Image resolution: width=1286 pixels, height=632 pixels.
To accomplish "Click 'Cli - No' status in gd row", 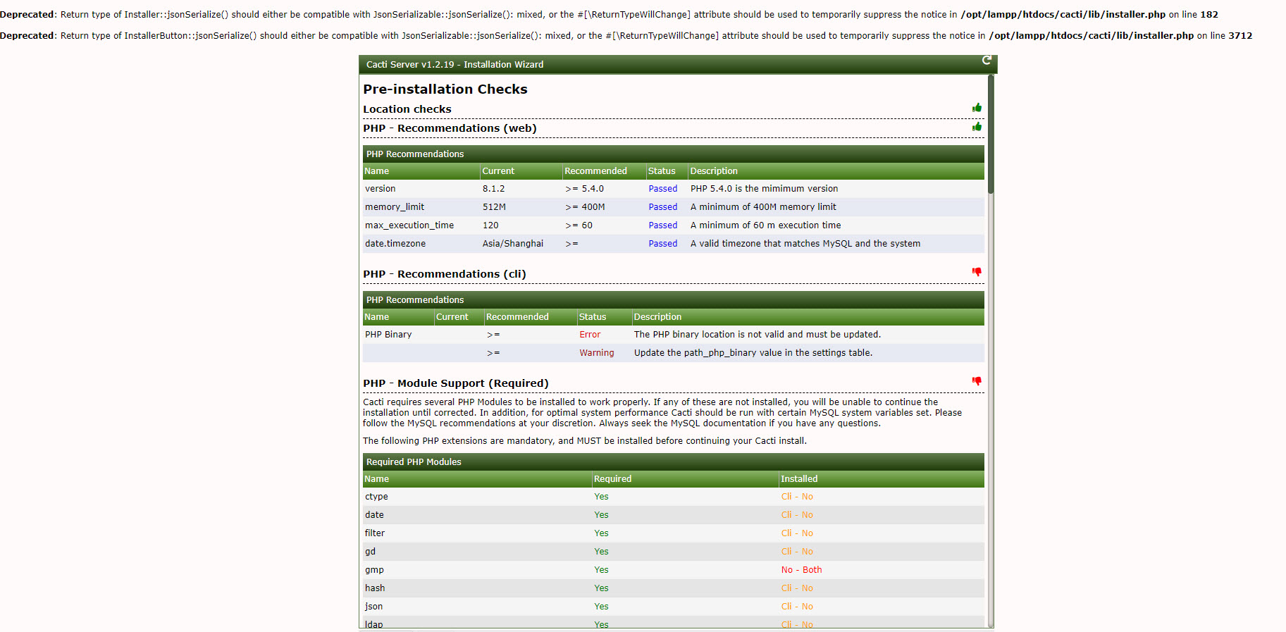I will pyautogui.click(x=797, y=552).
